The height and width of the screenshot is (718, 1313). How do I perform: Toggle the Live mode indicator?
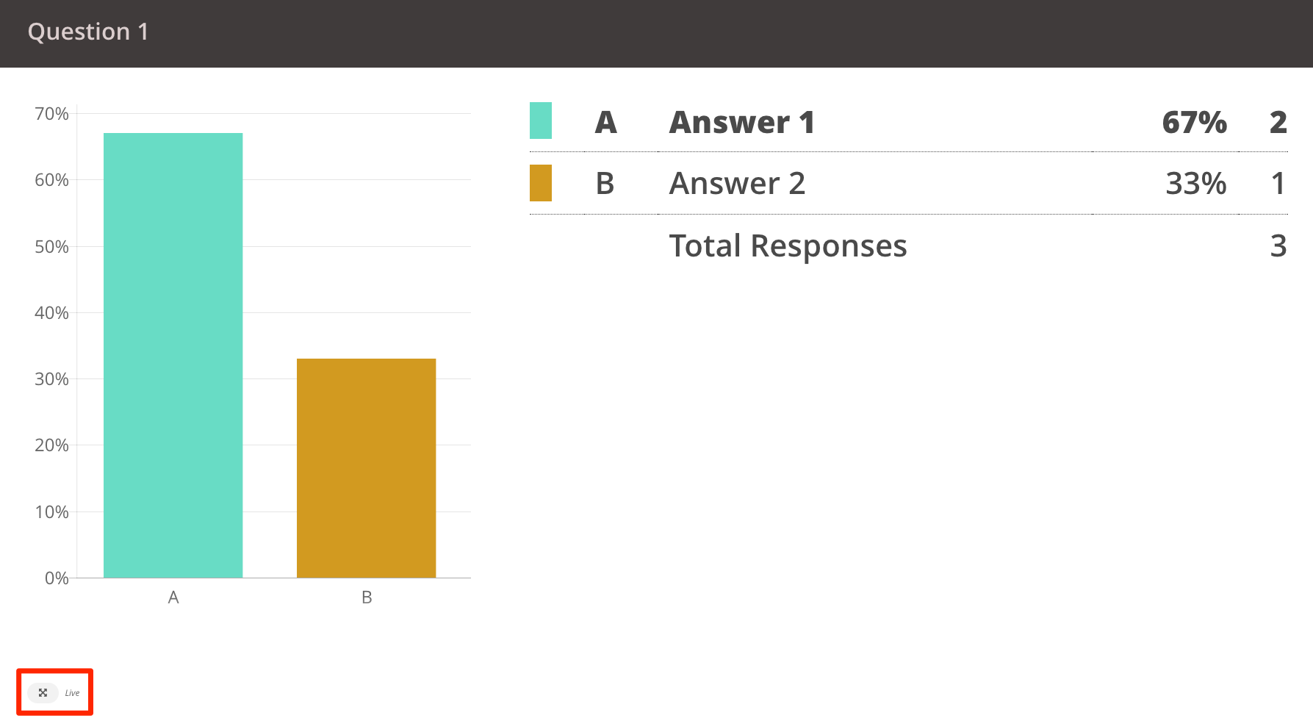(72, 692)
